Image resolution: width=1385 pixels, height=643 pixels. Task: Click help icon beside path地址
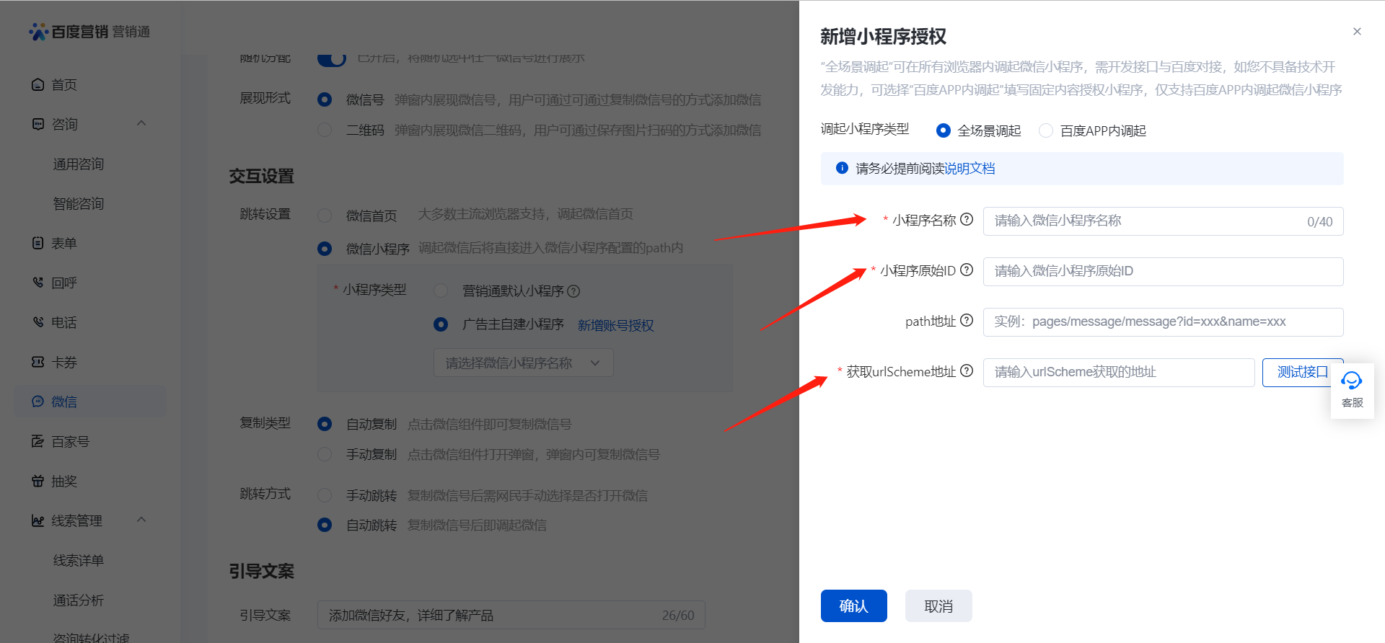tap(967, 321)
